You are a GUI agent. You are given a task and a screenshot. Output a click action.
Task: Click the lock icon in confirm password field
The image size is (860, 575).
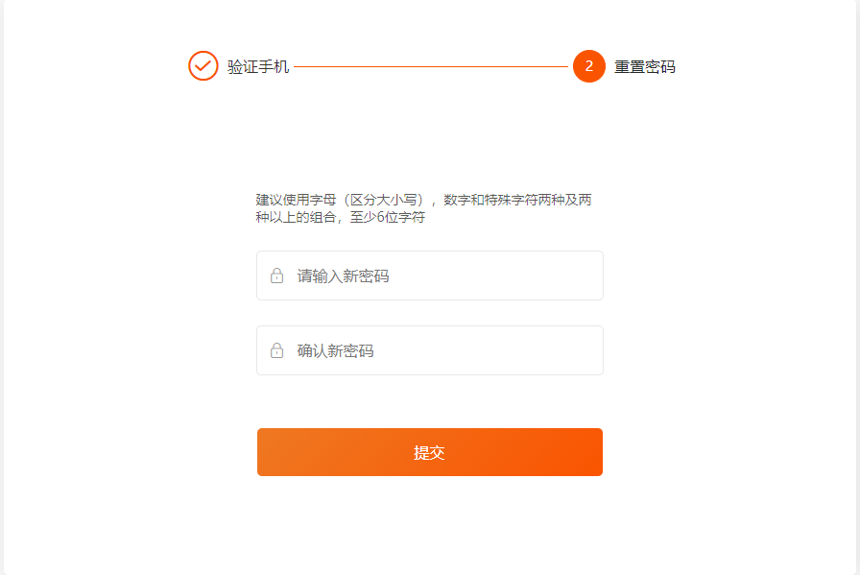coord(277,350)
